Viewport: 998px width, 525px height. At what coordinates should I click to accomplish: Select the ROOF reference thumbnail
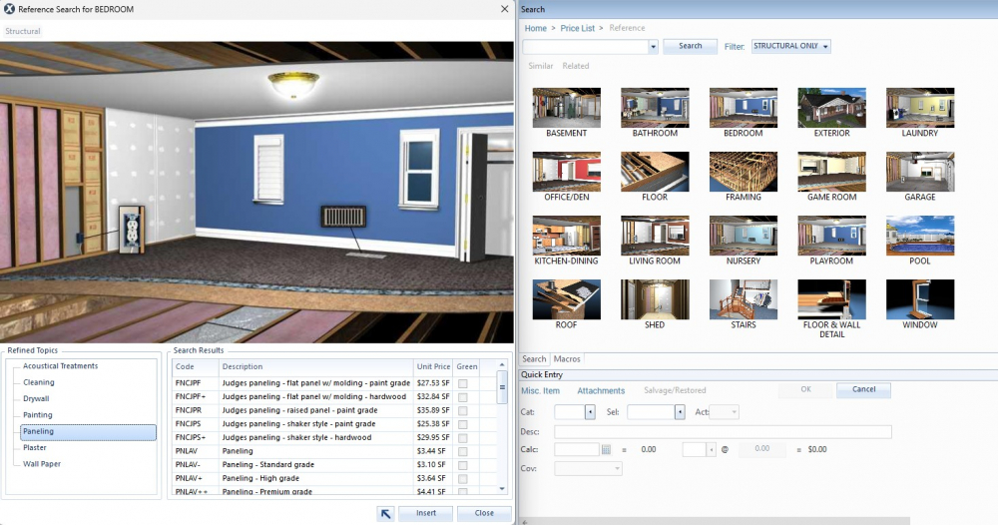(565, 299)
